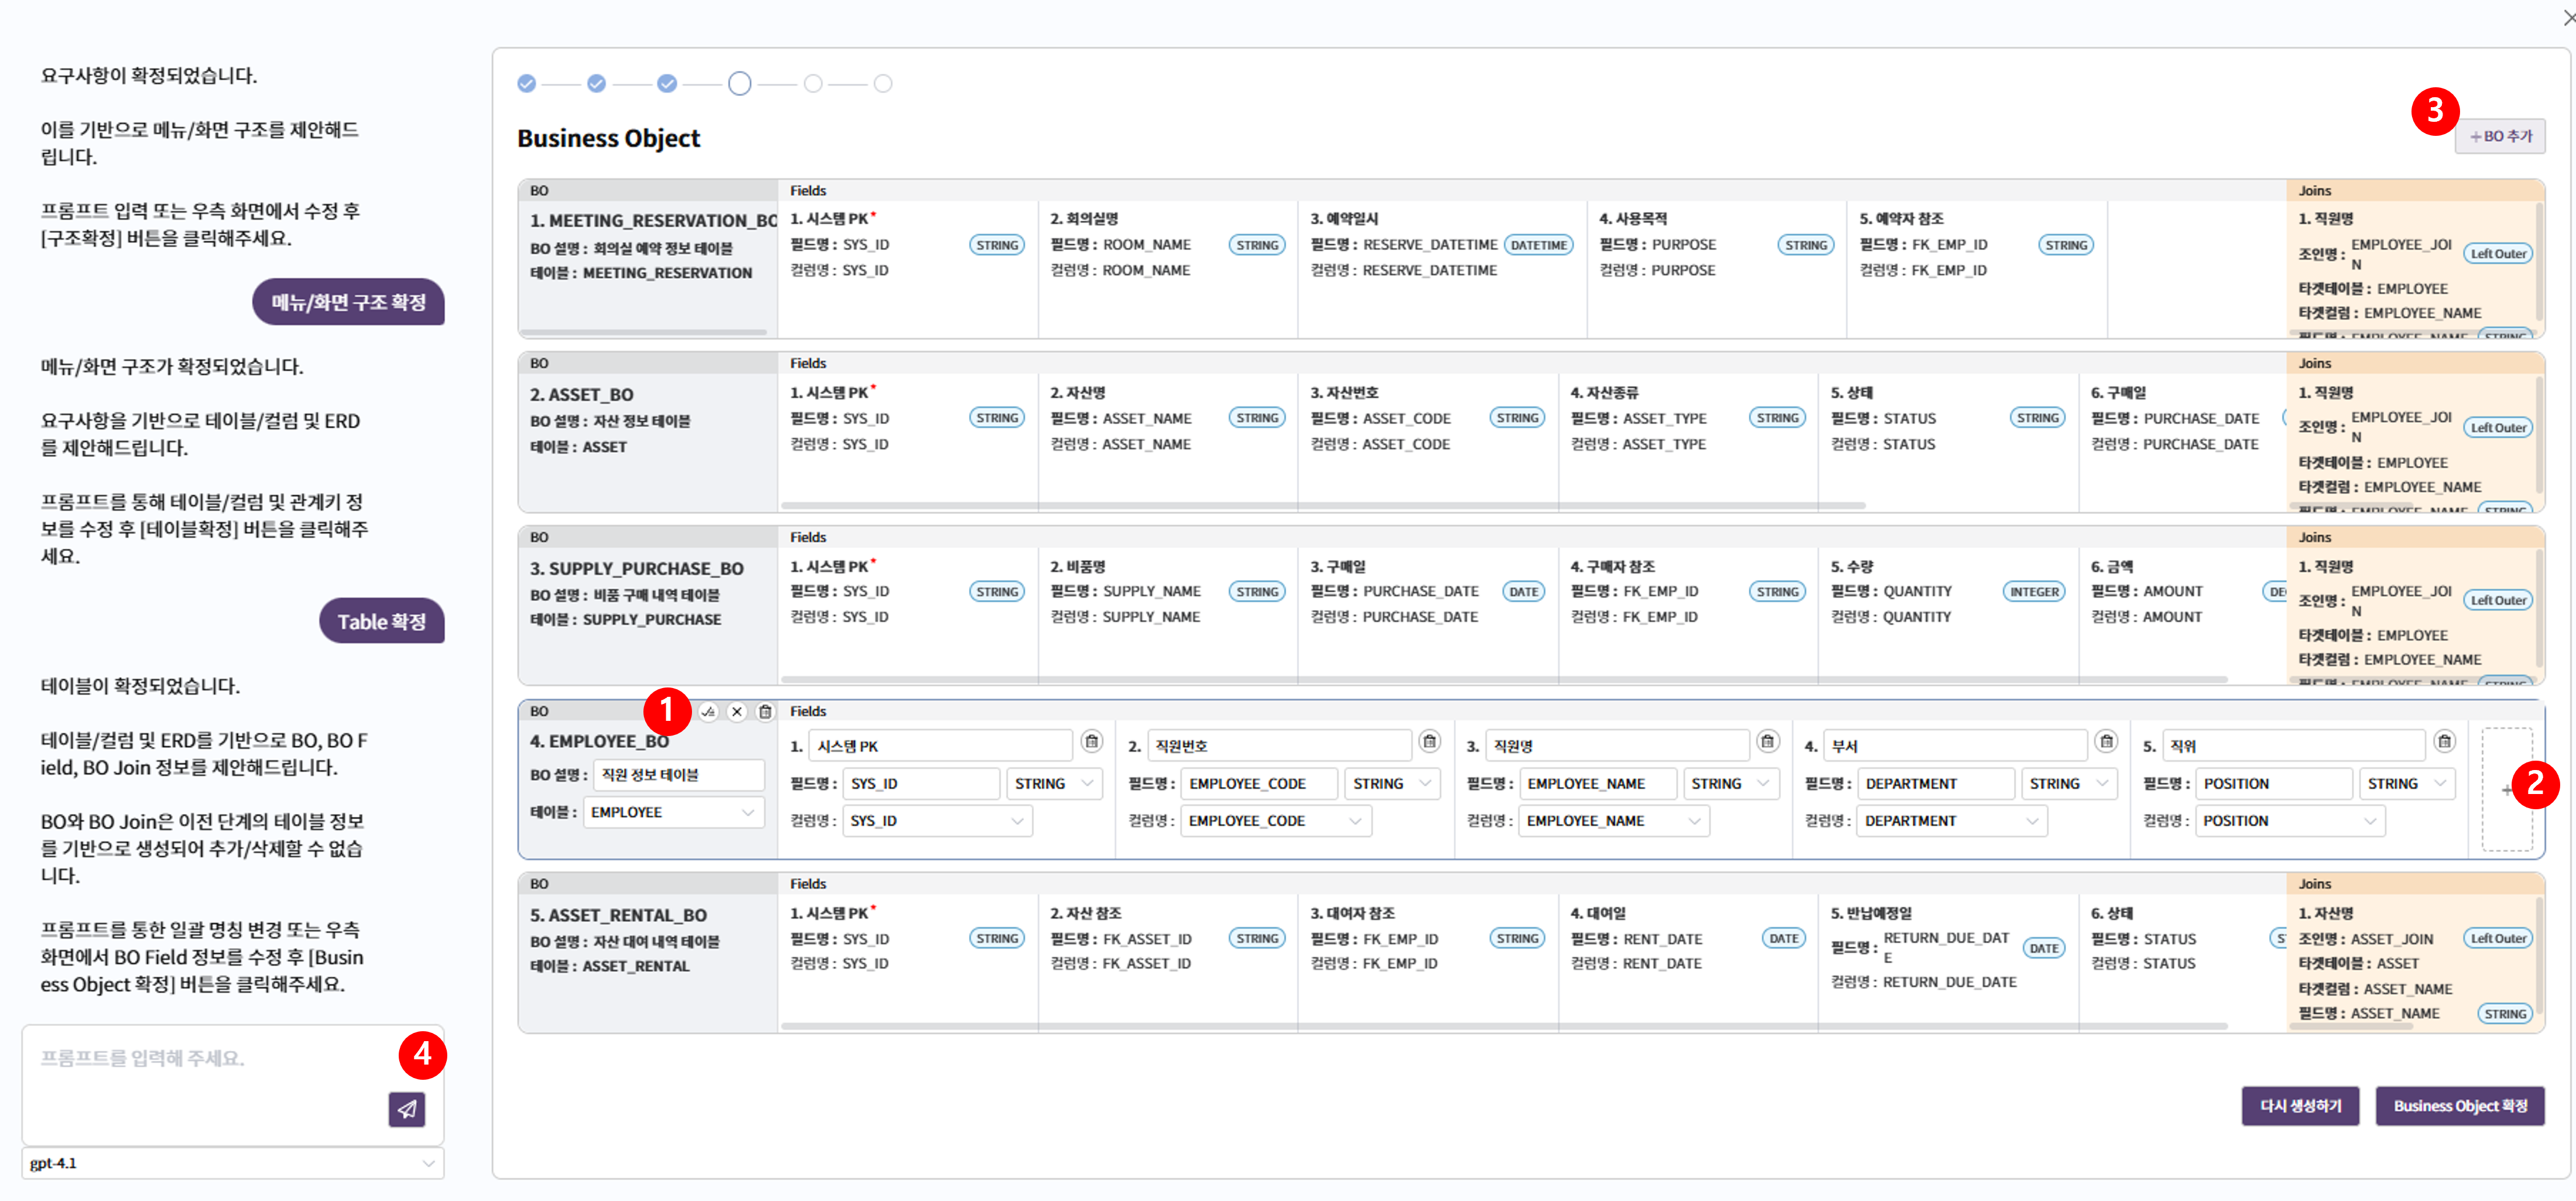Image resolution: width=2576 pixels, height=1201 pixels.
Task: Open POSITION type STRING dropdown
Action: [x=2407, y=784]
